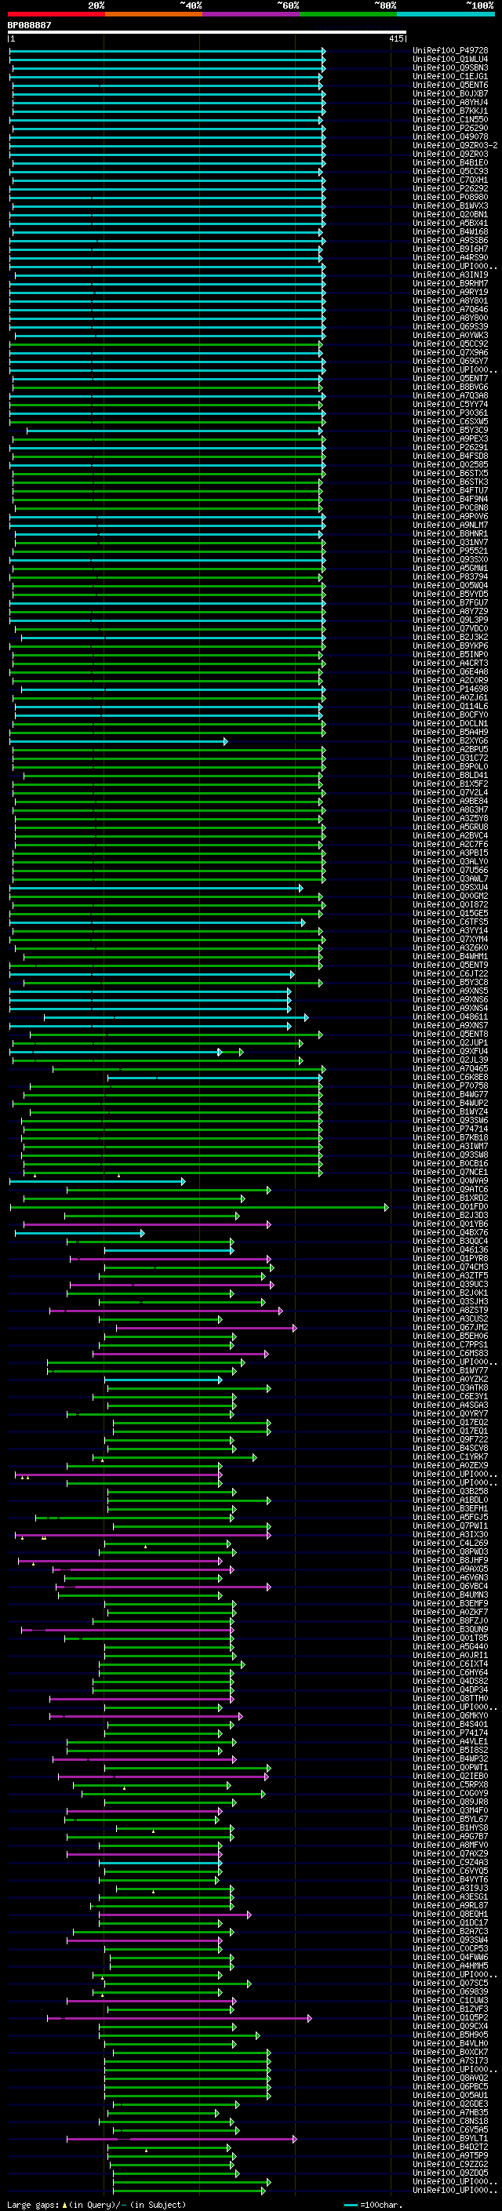The height and width of the screenshot is (2211, 502).
Task: Click the UniRef100_O48611 label
Action: (x=450, y=1017)
